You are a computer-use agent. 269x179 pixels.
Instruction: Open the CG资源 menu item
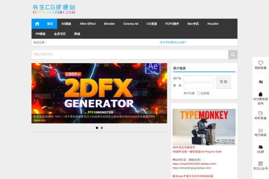(152, 24)
